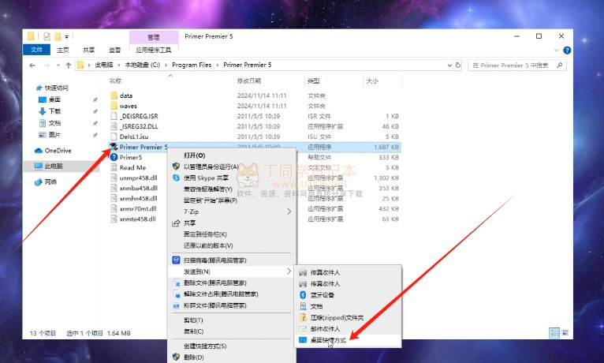The height and width of the screenshot is (363, 604).
Task: Click the Up one level arrow
Action: coord(68,65)
